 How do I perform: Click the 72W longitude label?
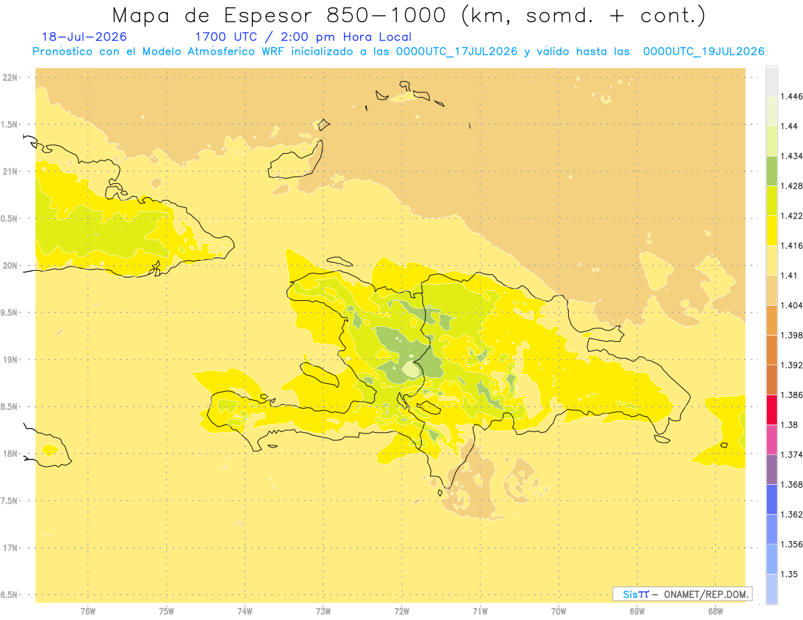[x=401, y=611]
